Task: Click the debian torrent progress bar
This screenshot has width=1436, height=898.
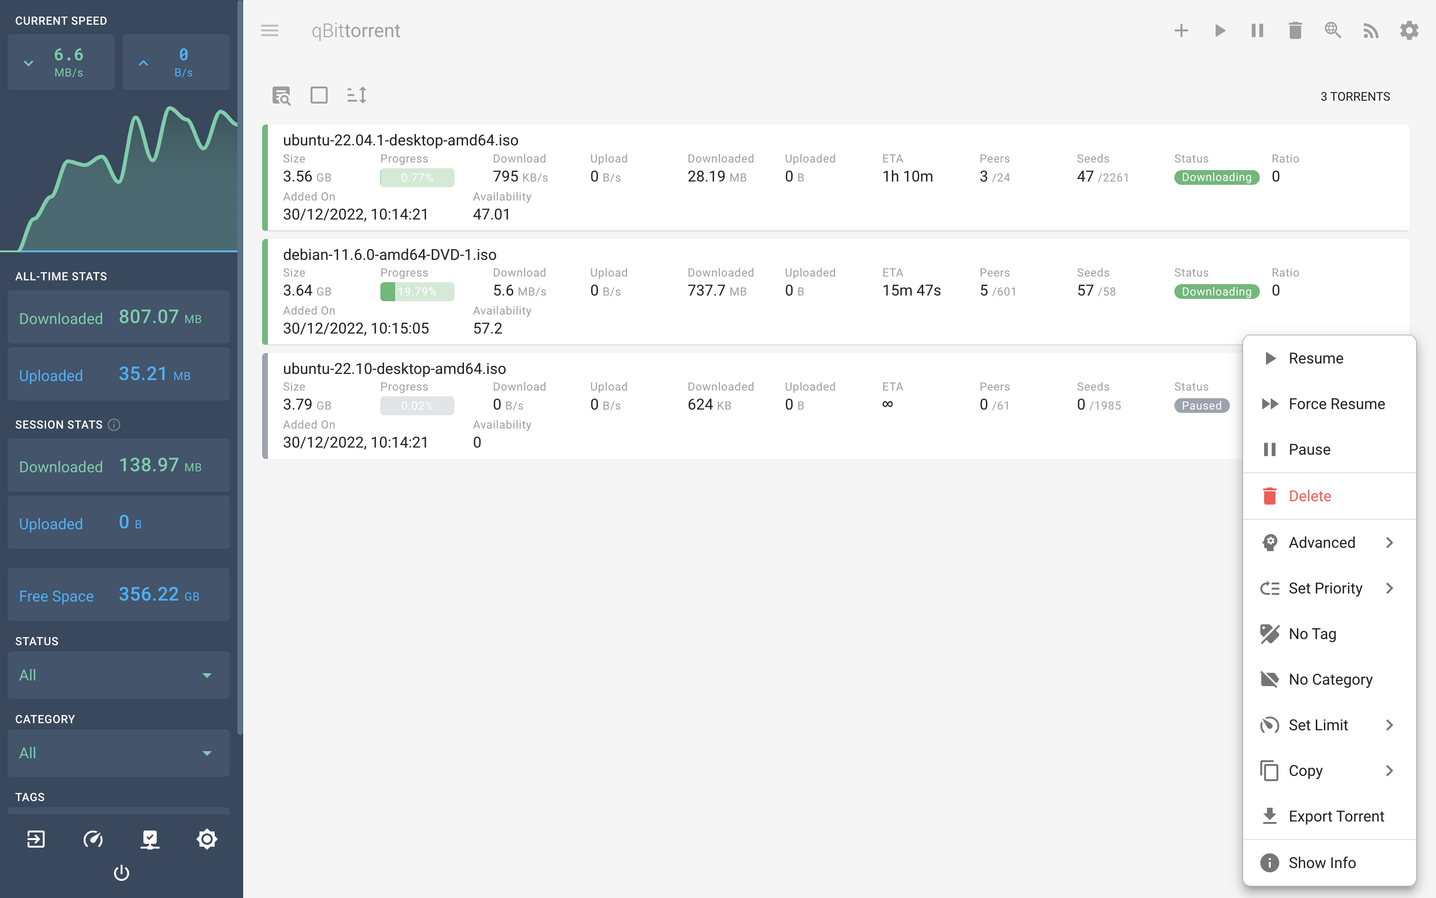Action: 417,292
